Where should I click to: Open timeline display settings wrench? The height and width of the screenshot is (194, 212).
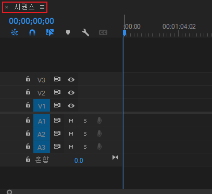tap(85, 32)
